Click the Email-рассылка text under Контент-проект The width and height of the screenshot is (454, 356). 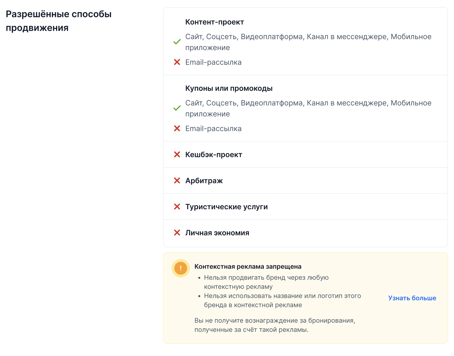coord(214,62)
